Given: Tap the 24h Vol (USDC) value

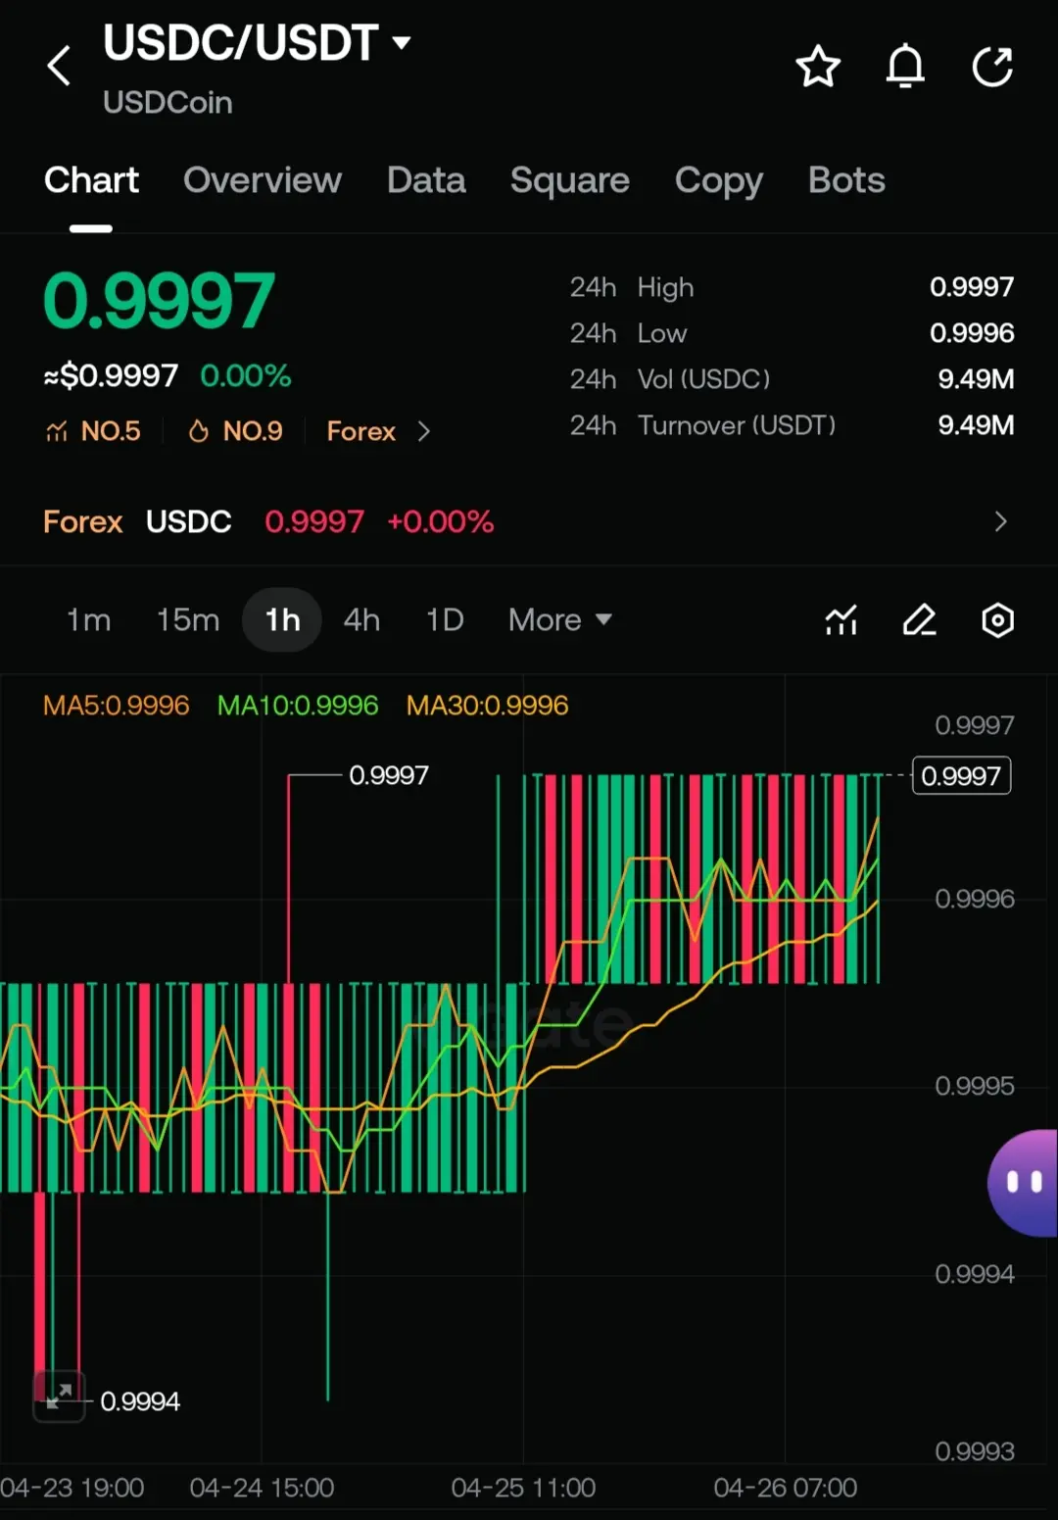Looking at the screenshot, I should (976, 379).
